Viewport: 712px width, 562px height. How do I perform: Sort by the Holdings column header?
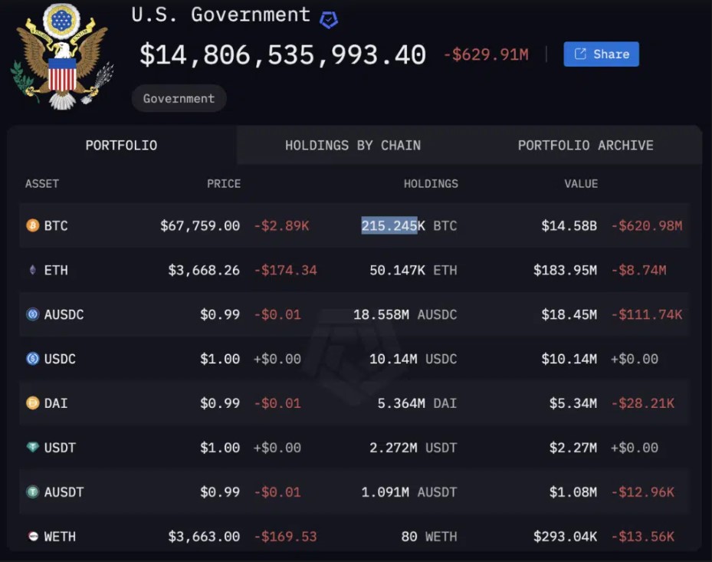pos(431,184)
